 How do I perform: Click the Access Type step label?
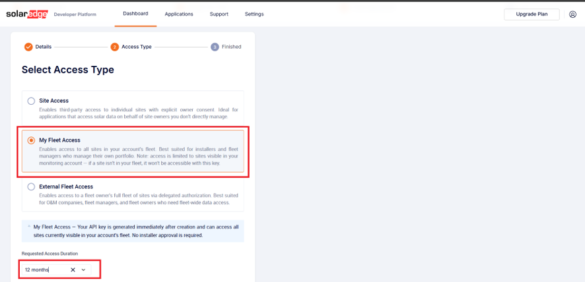tap(137, 47)
